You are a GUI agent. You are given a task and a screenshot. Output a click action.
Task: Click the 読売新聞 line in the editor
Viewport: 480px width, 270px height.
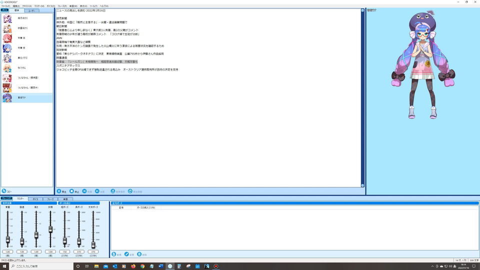[61, 18]
